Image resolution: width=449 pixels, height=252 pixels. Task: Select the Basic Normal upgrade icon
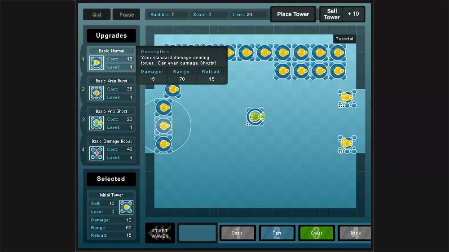click(x=97, y=63)
